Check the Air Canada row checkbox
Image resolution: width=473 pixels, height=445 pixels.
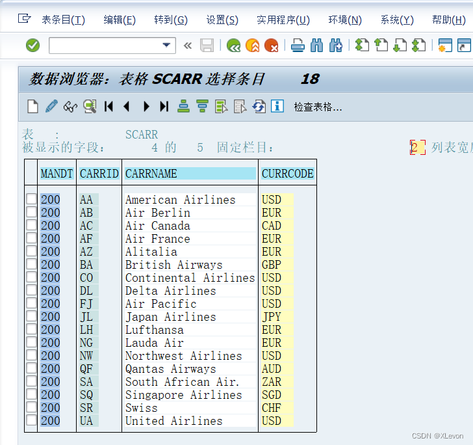click(31, 224)
